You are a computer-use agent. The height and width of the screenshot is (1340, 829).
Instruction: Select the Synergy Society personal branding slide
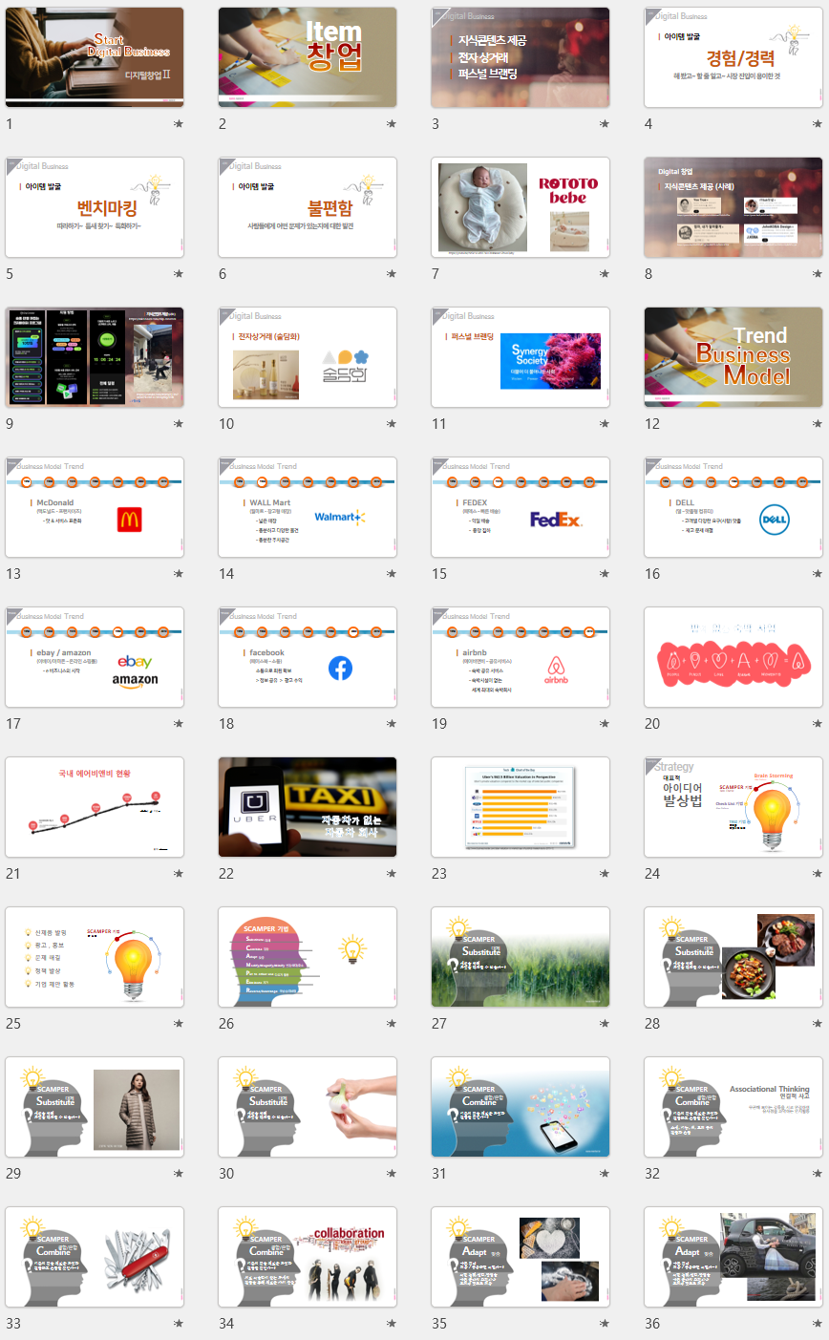coord(521,357)
